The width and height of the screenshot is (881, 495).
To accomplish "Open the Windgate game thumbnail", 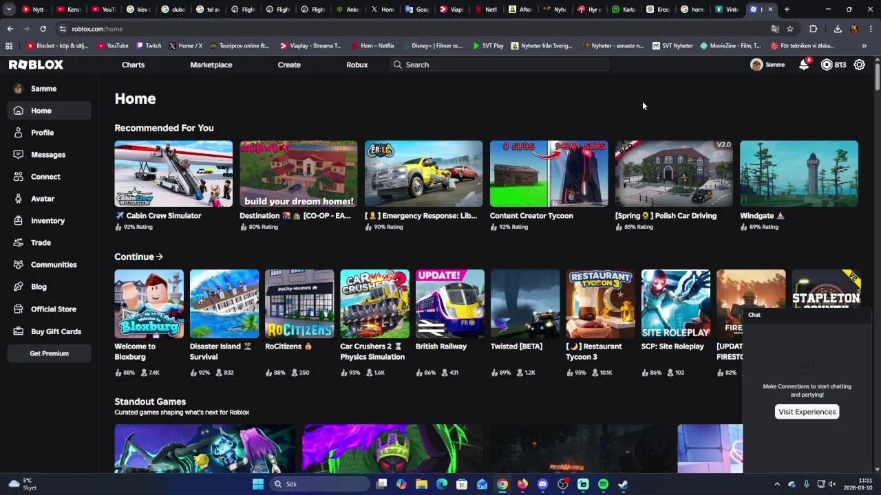I will [x=799, y=174].
